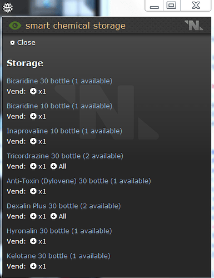Vend one Dexalin Plus 30 bottle
214x278 pixels.
point(38,216)
